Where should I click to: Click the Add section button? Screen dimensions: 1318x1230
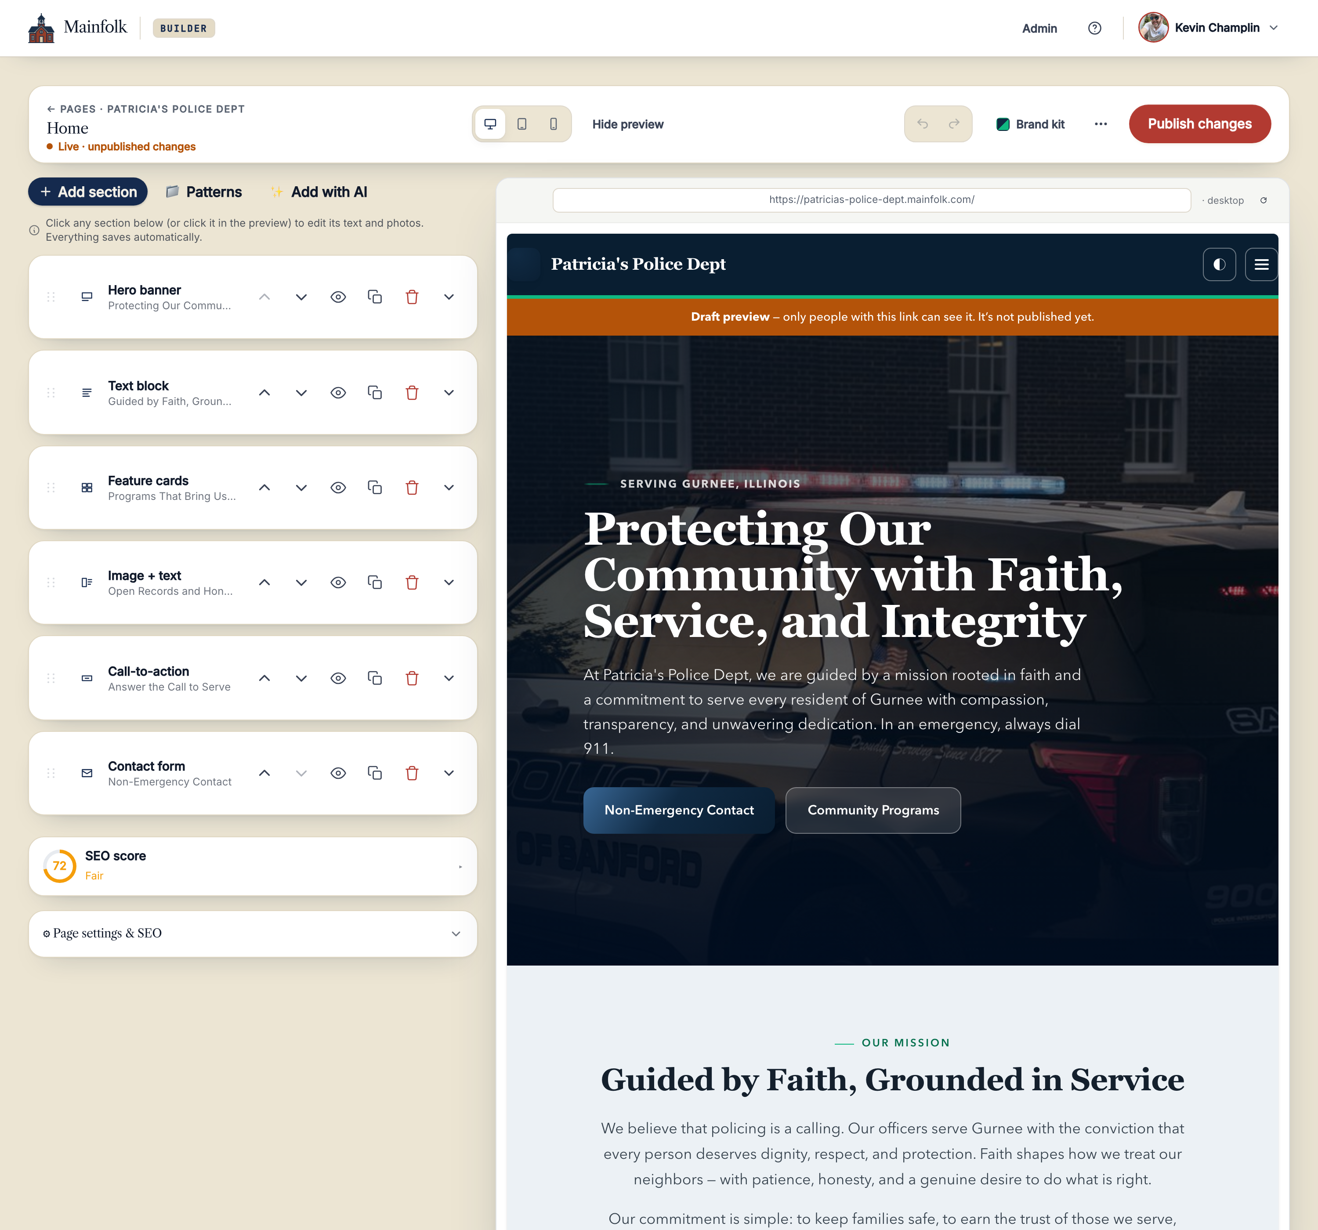(x=87, y=192)
